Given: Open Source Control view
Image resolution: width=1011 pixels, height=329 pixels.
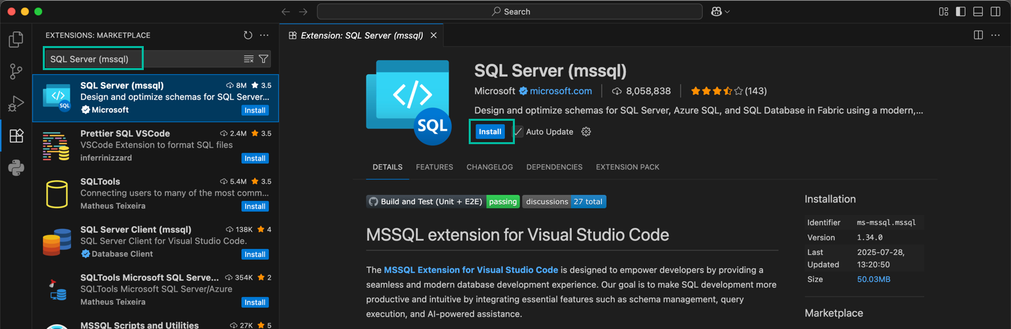Looking at the screenshot, I should coord(16,71).
